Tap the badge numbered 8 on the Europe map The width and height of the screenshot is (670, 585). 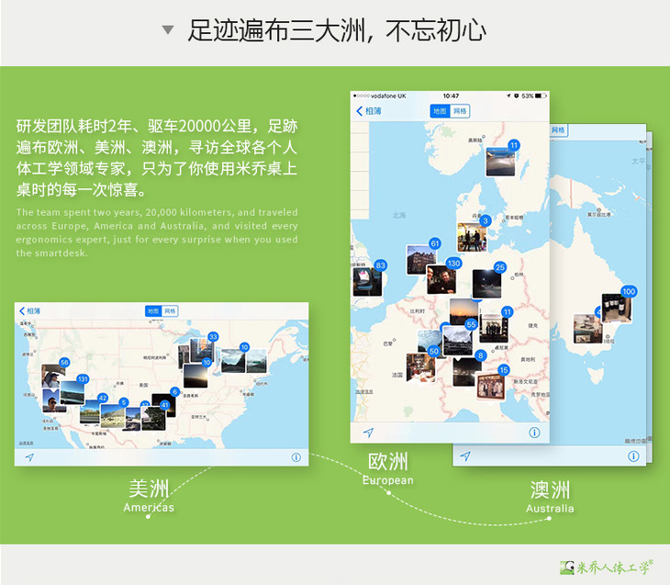coord(481,355)
